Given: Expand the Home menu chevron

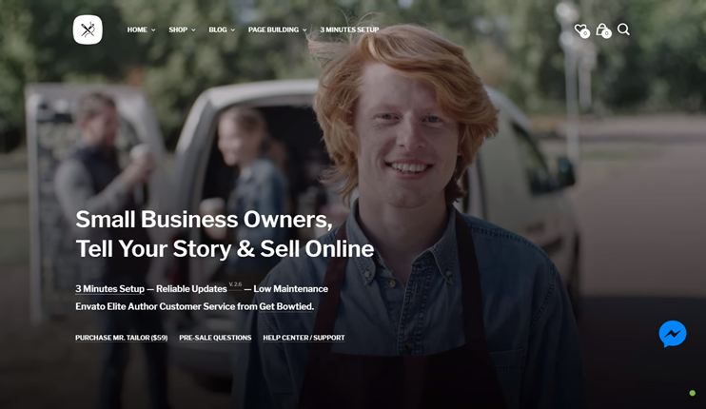Looking at the screenshot, I should pos(153,30).
